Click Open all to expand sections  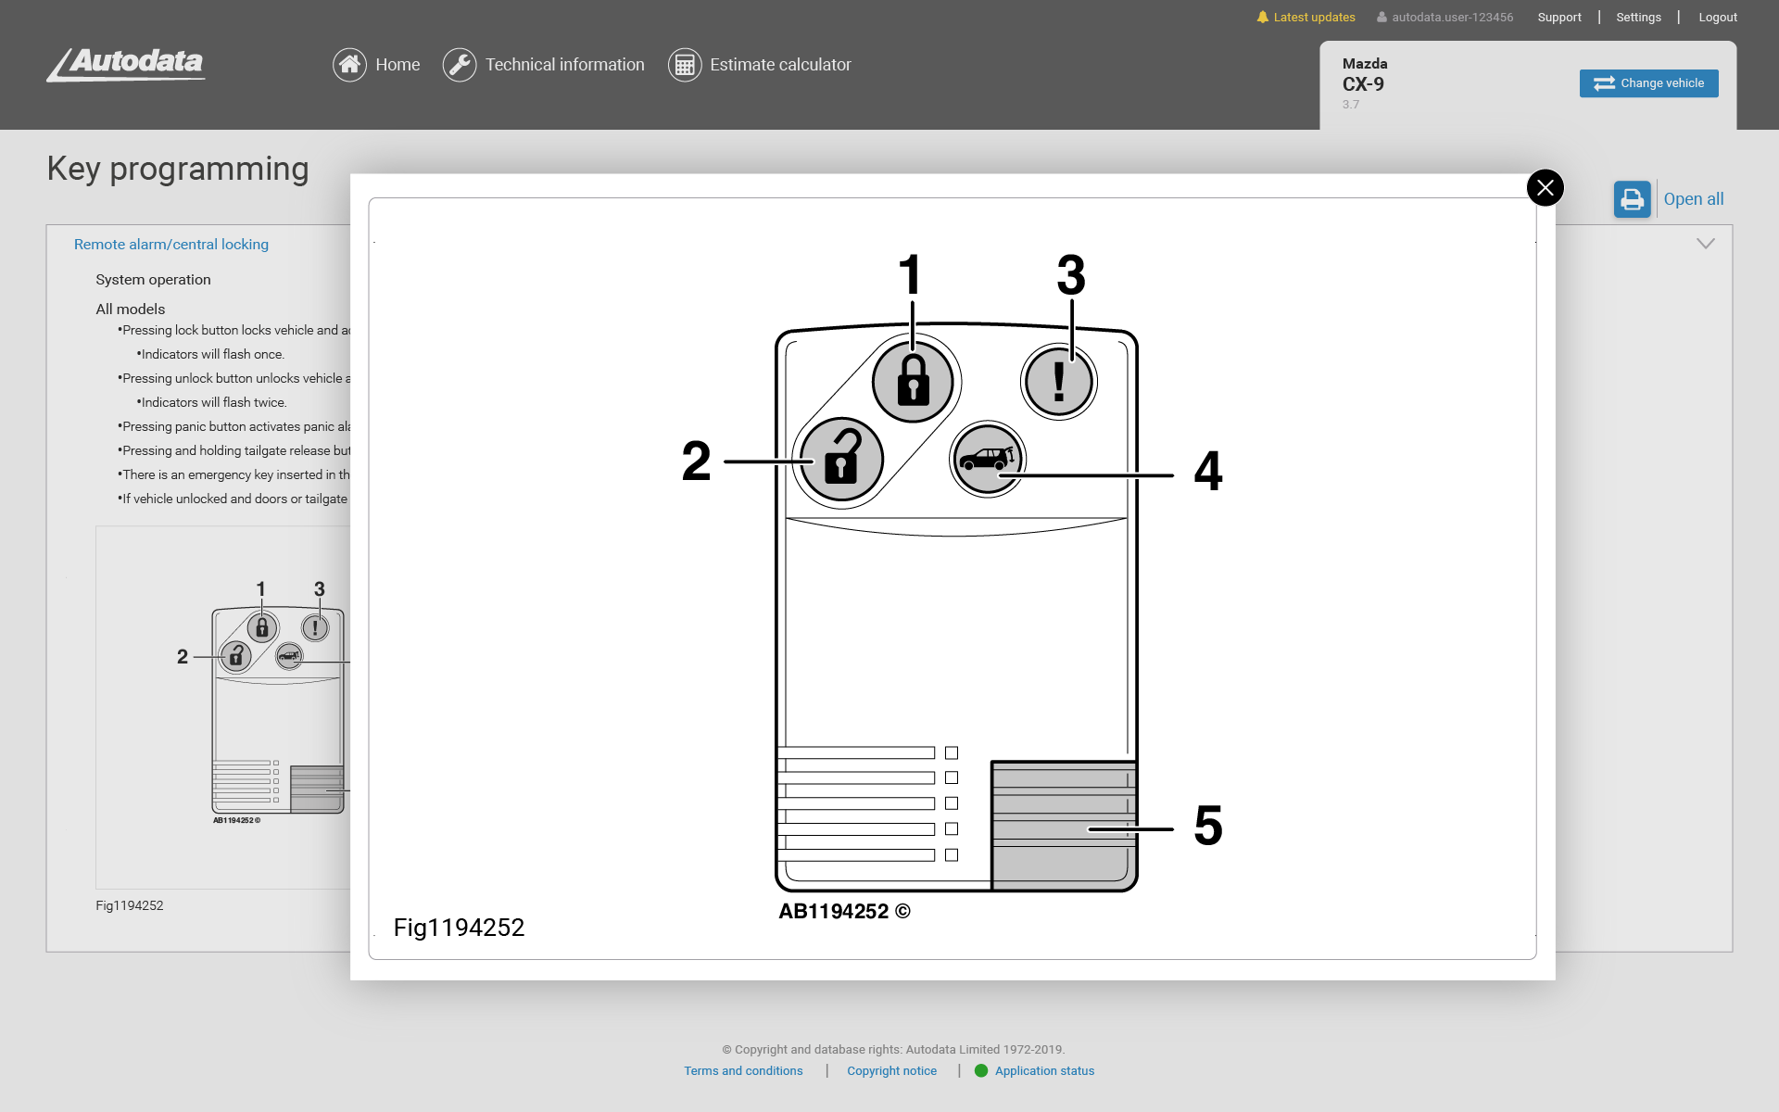click(x=1693, y=199)
